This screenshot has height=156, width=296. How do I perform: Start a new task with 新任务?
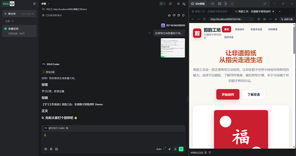click(x=19, y=14)
